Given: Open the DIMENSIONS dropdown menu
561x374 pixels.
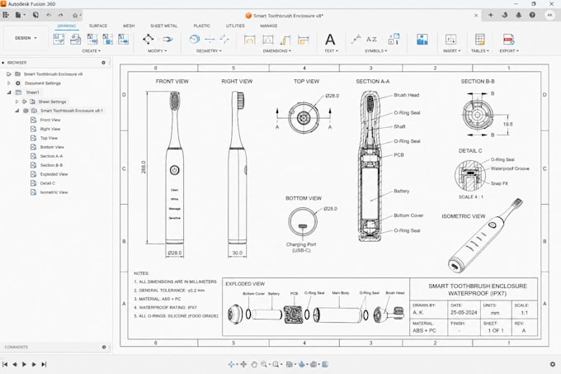Looking at the screenshot, I should point(276,51).
